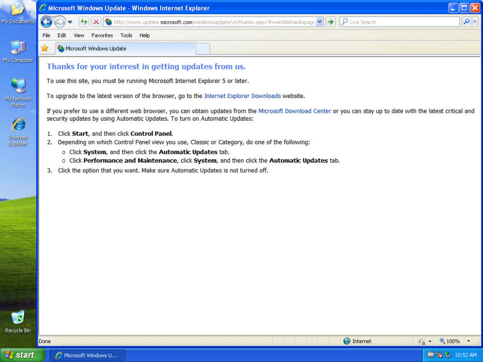Click the Live Search magnifier icon

[467, 22]
